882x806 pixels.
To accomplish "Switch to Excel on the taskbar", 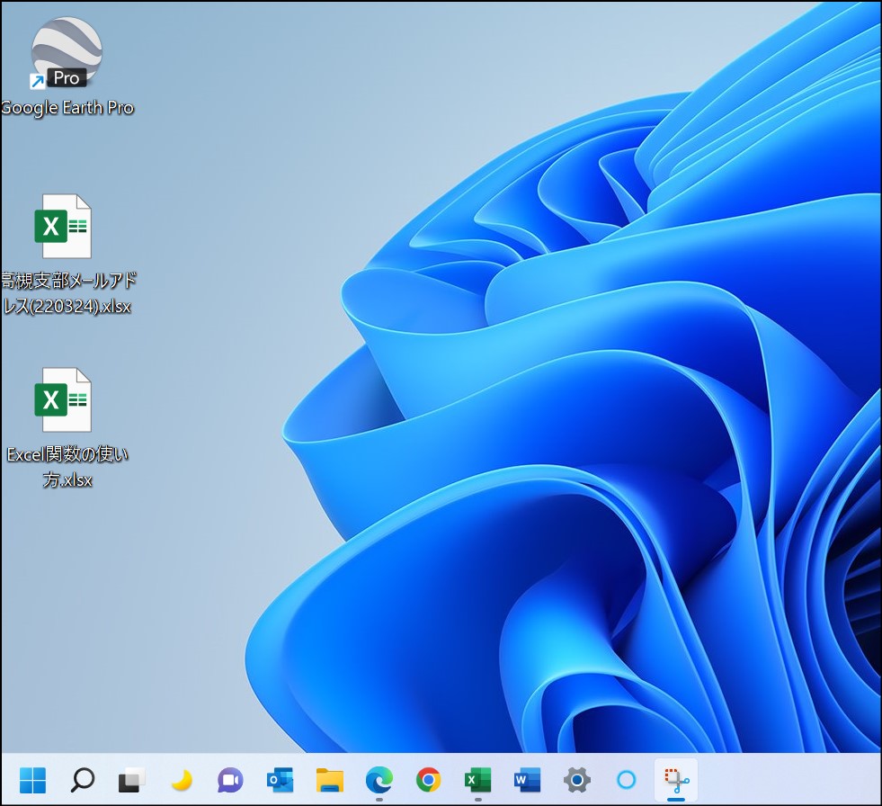I will coord(477,779).
